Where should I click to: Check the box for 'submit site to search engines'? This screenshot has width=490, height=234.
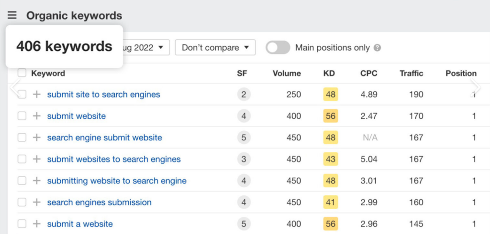(22, 94)
